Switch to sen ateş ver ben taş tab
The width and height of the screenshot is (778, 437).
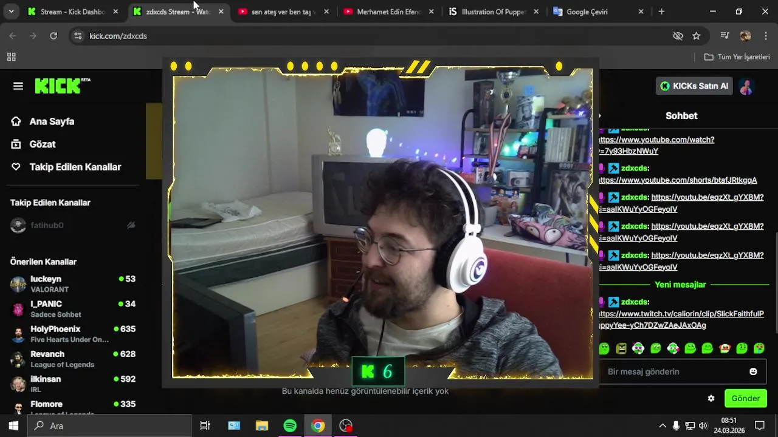pos(284,12)
